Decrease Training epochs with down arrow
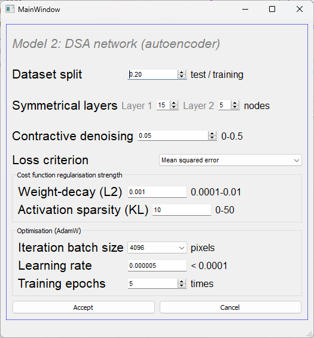This screenshot has height=338, width=314. coord(182,286)
